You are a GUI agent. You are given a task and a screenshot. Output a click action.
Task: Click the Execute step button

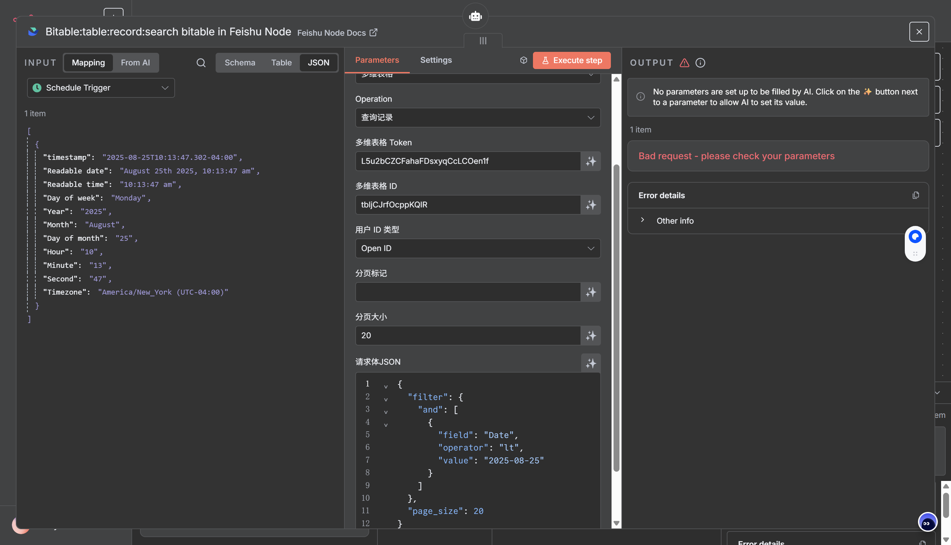click(571, 60)
